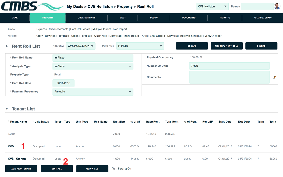The image size is (283, 177).
Task: Sort by Unit Status column header
Action: (40, 122)
